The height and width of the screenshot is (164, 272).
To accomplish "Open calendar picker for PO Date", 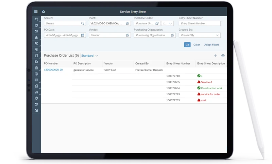I will tap(83, 35).
